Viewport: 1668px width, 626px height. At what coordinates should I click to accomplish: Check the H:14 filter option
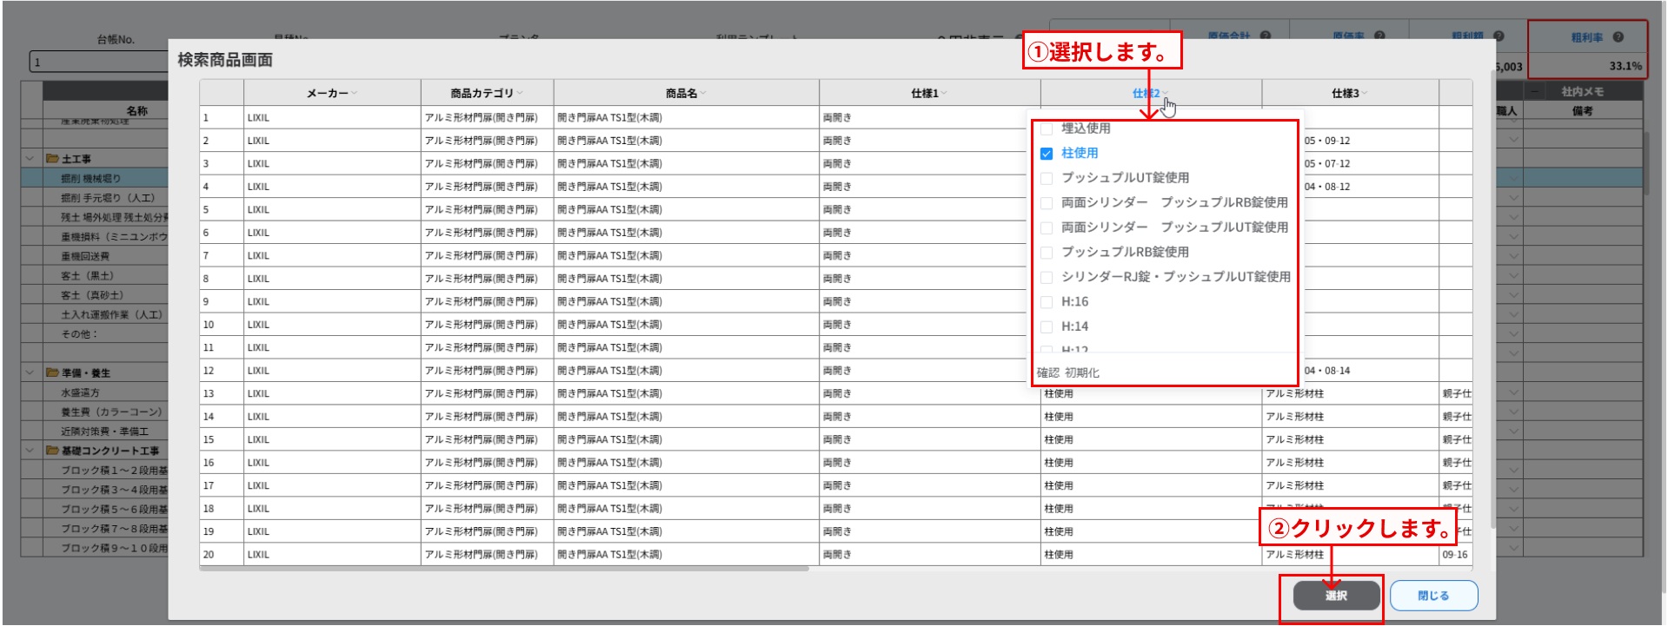(1047, 327)
